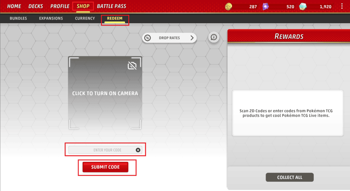Open the Profile page
Viewport: 350px width, 191px height.
coord(60,6)
